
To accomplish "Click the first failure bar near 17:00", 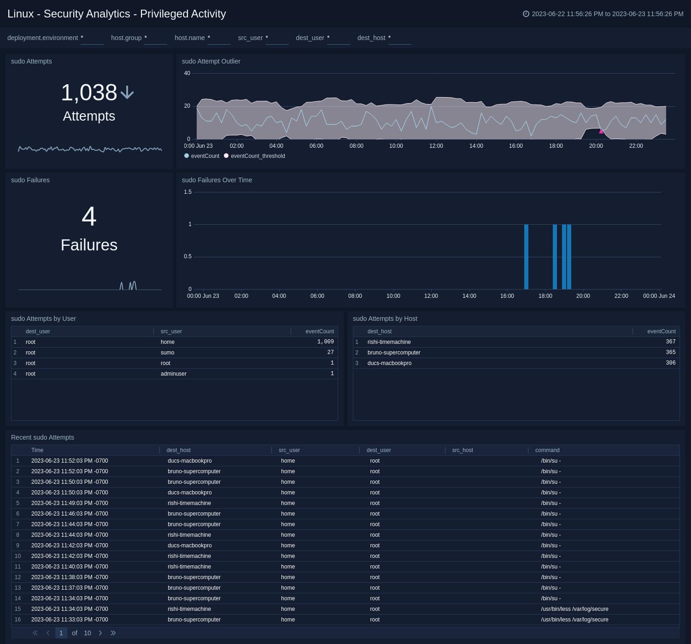I will tap(526, 257).
